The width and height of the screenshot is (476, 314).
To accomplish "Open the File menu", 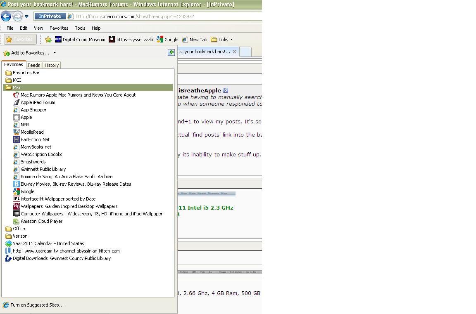I will pyautogui.click(x=10, y=28).
